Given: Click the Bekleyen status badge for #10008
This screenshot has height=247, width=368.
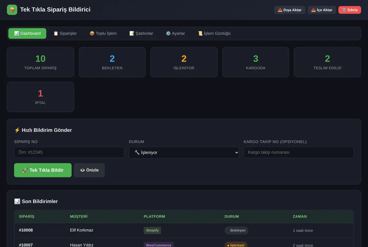Looking at the screenshot, I should pyautogui.click(x=236, y=230).
